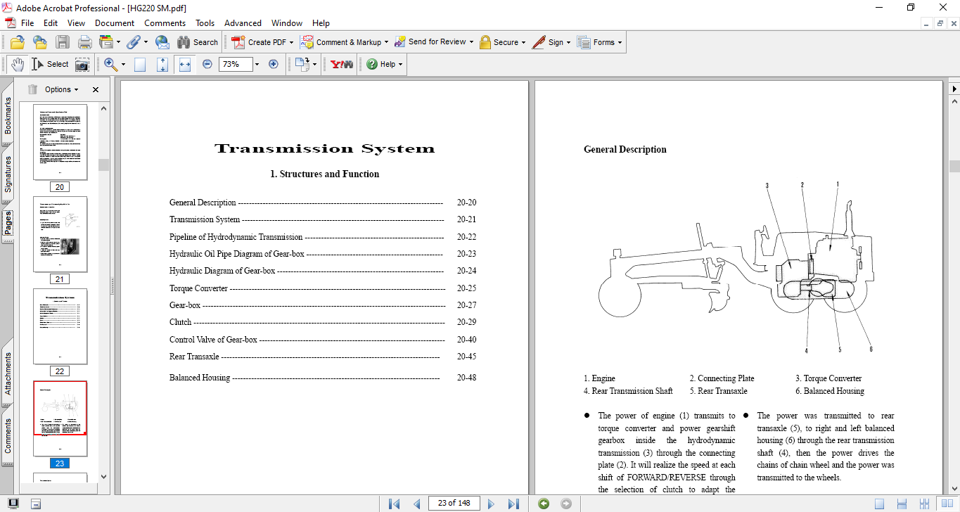Expand the Comment & Markup dropdown
Image resolution: width=960 pixels, height=512 pixels.
pyautogui.click(x=388, y=42)
